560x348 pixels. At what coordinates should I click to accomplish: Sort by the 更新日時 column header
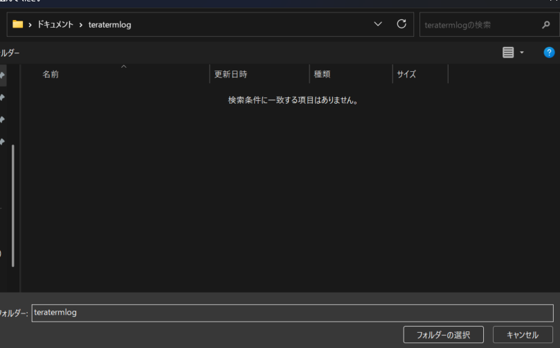(x=231, y=75)
